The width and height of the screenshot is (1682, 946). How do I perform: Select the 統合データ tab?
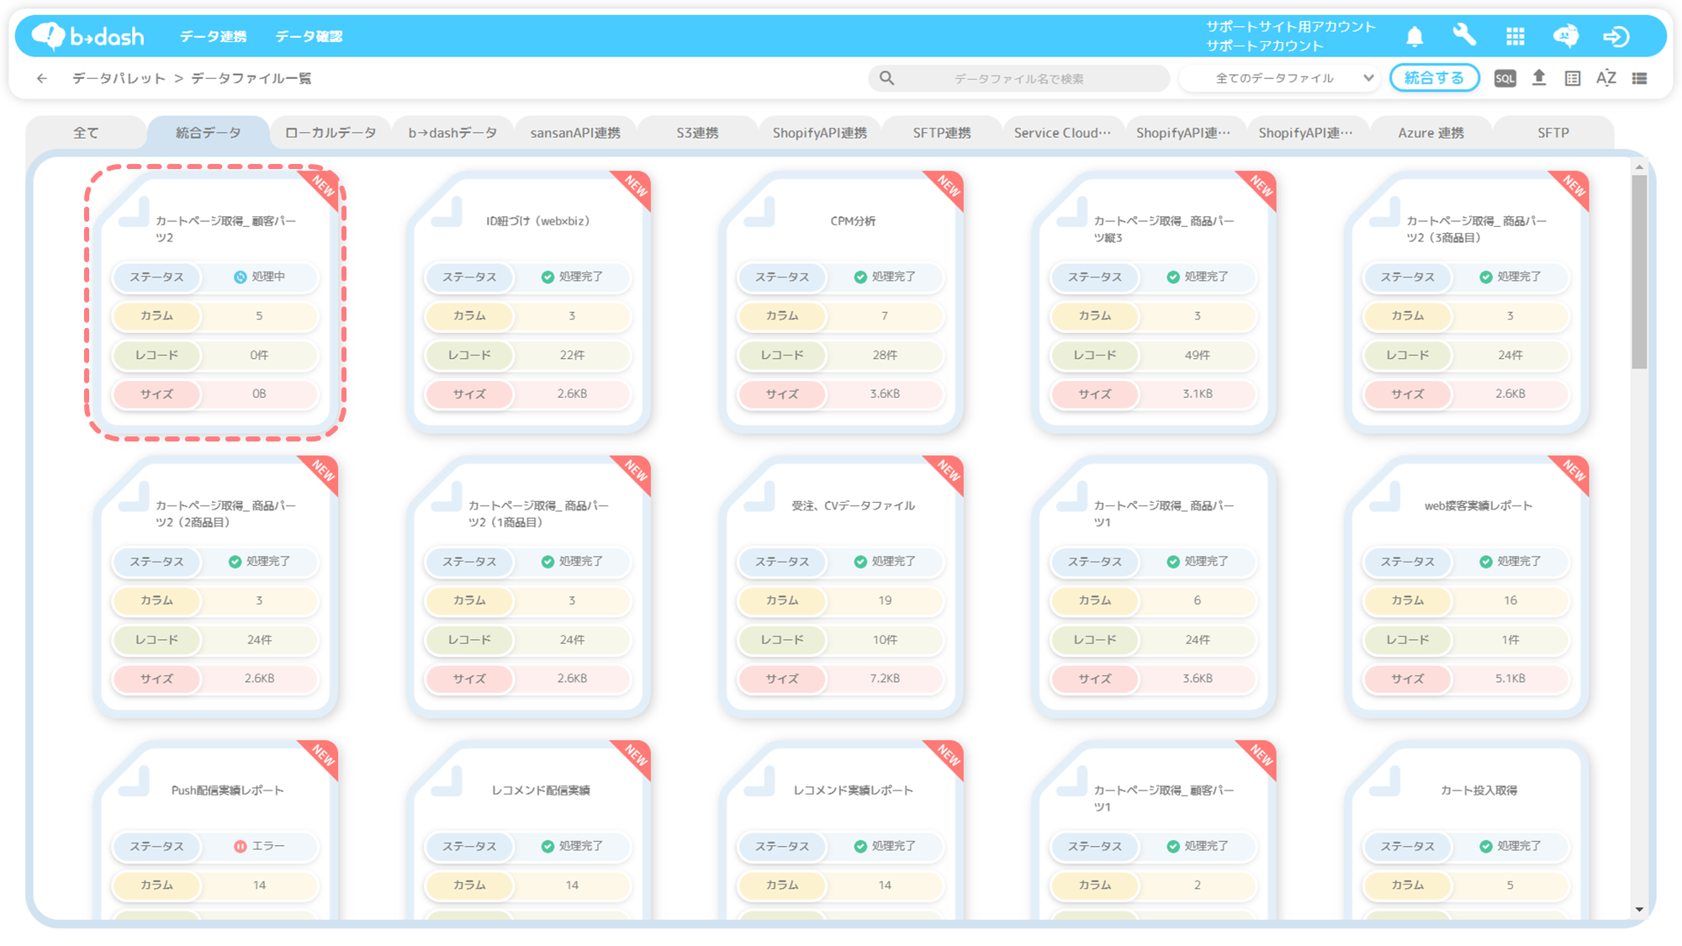click(x=208, y=133)
